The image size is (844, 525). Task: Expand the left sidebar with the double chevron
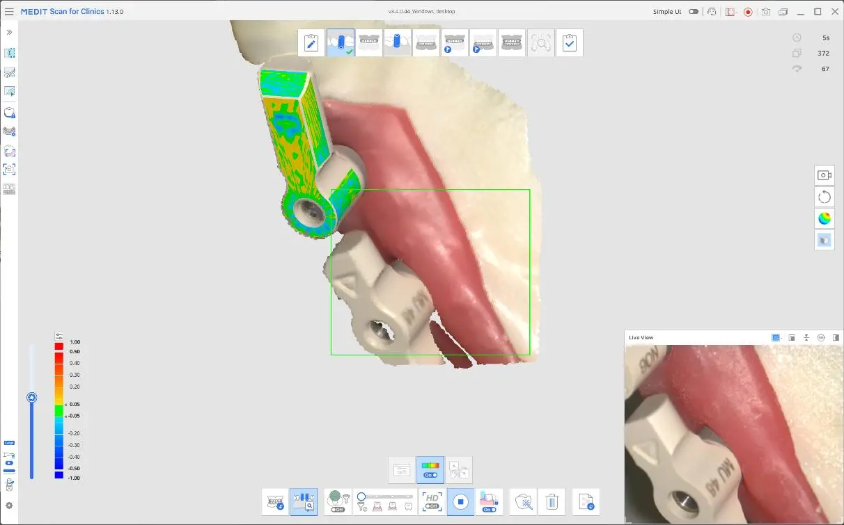coord(9,33)
